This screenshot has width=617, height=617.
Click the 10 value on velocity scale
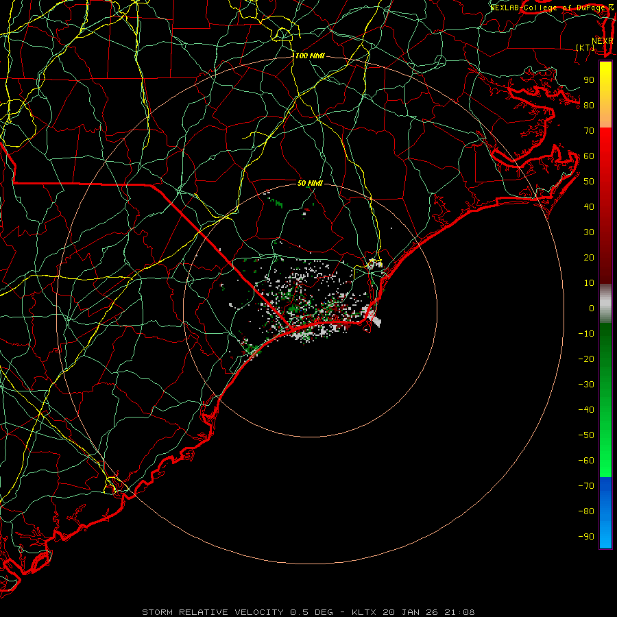point(589,283)
